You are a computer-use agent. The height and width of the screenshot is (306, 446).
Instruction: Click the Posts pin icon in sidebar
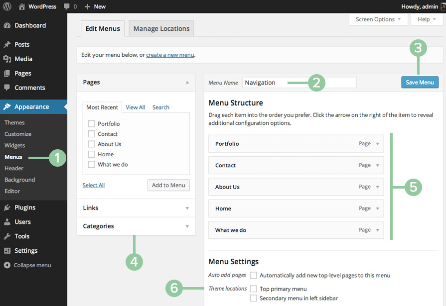8,44
